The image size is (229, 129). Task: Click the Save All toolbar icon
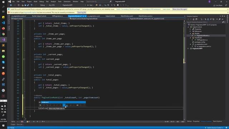point(28,5)
